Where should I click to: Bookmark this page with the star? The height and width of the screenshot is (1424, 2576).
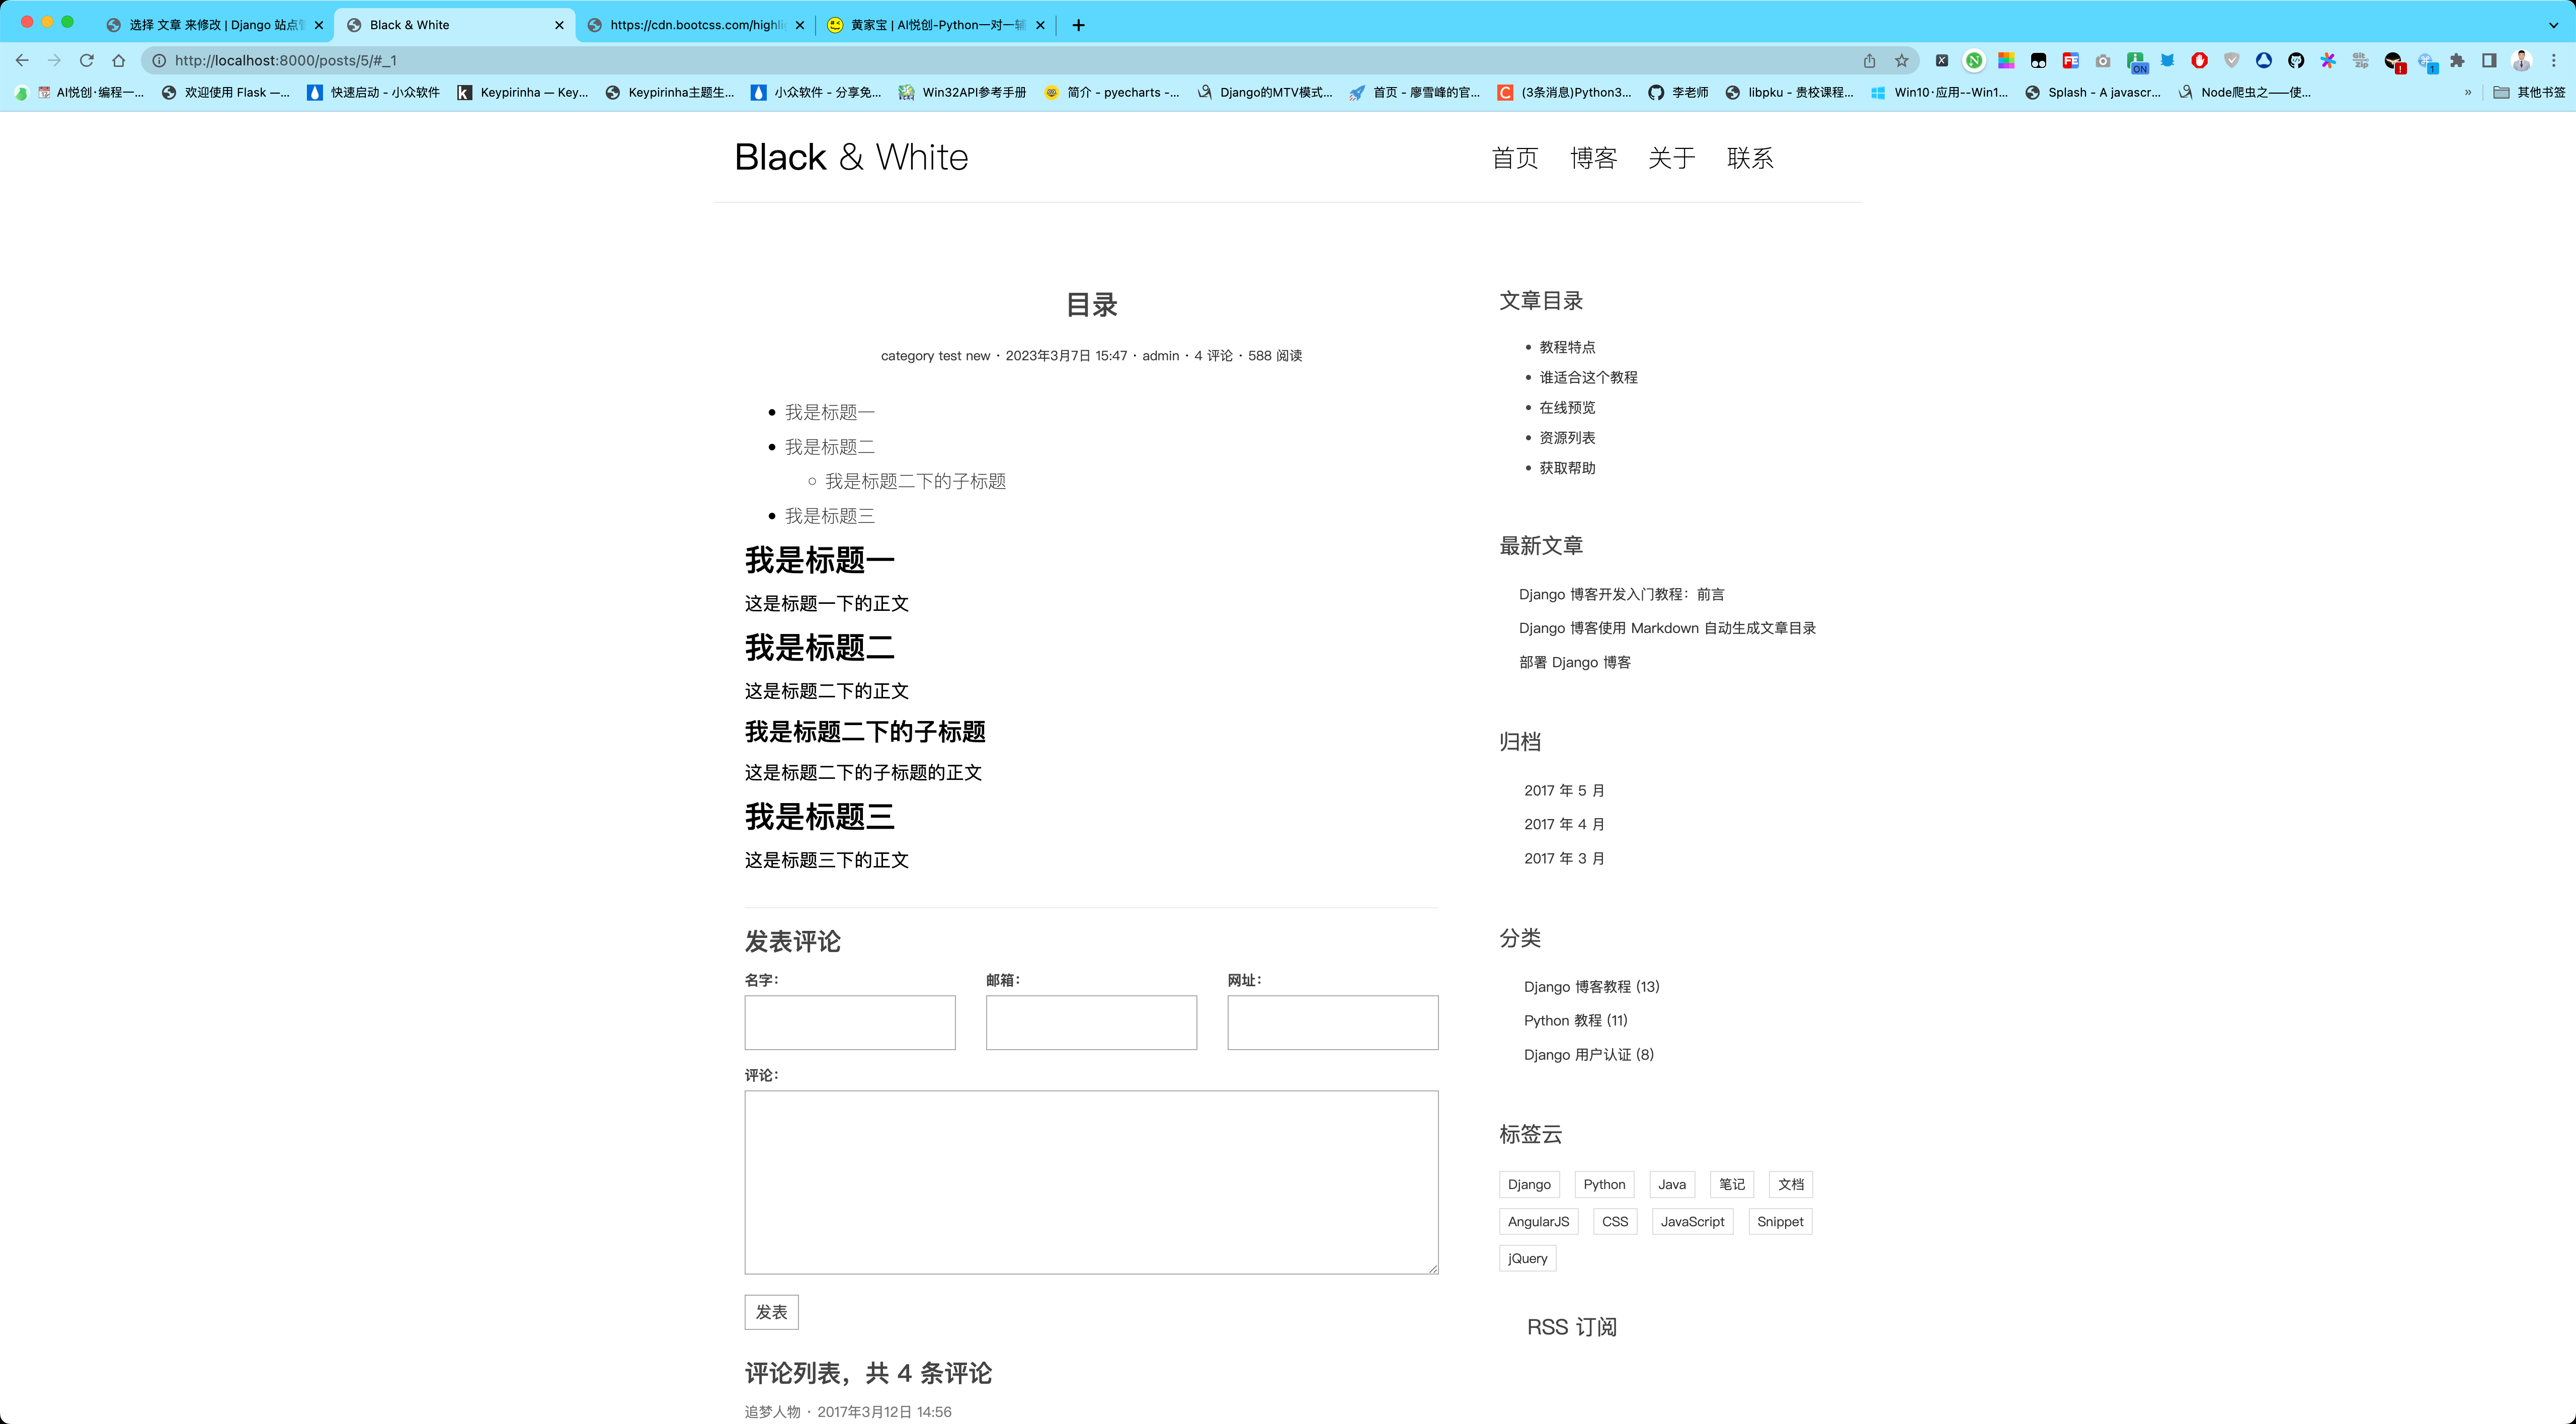pos(1902,60)
